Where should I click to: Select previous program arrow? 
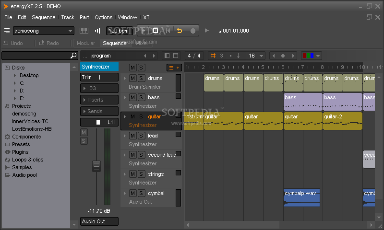click(x=145, y=56)
